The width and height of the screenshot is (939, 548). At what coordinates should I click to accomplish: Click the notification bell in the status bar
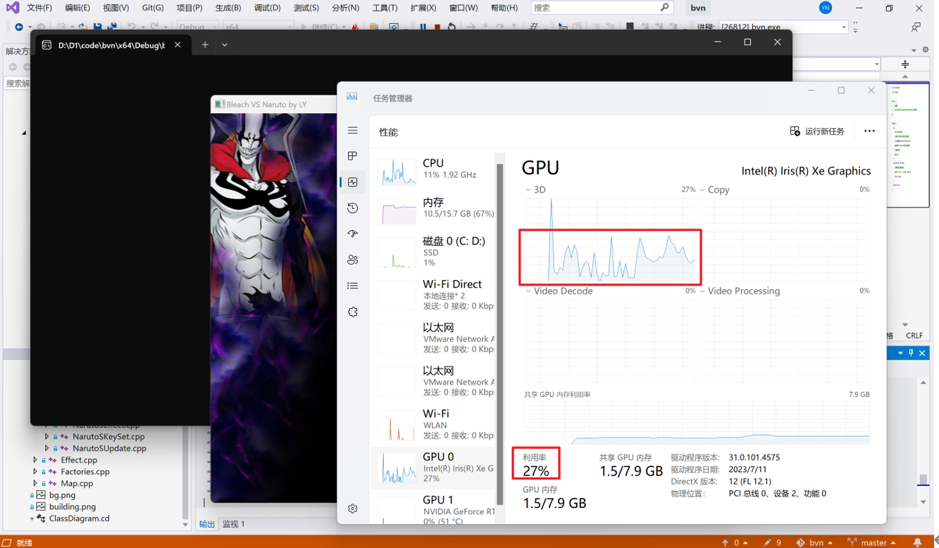[x=917, y=542]
